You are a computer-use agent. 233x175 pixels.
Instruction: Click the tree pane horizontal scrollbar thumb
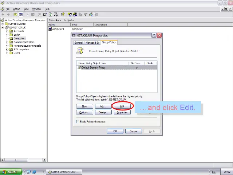[16, 160]
